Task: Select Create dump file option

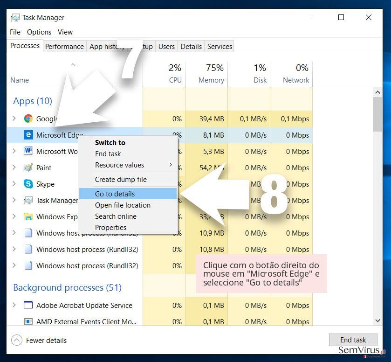Action: click(x=128, y=180)
